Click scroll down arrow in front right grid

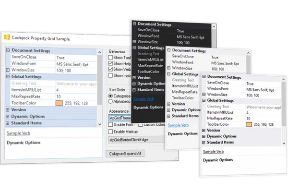(x=284, y=144)
